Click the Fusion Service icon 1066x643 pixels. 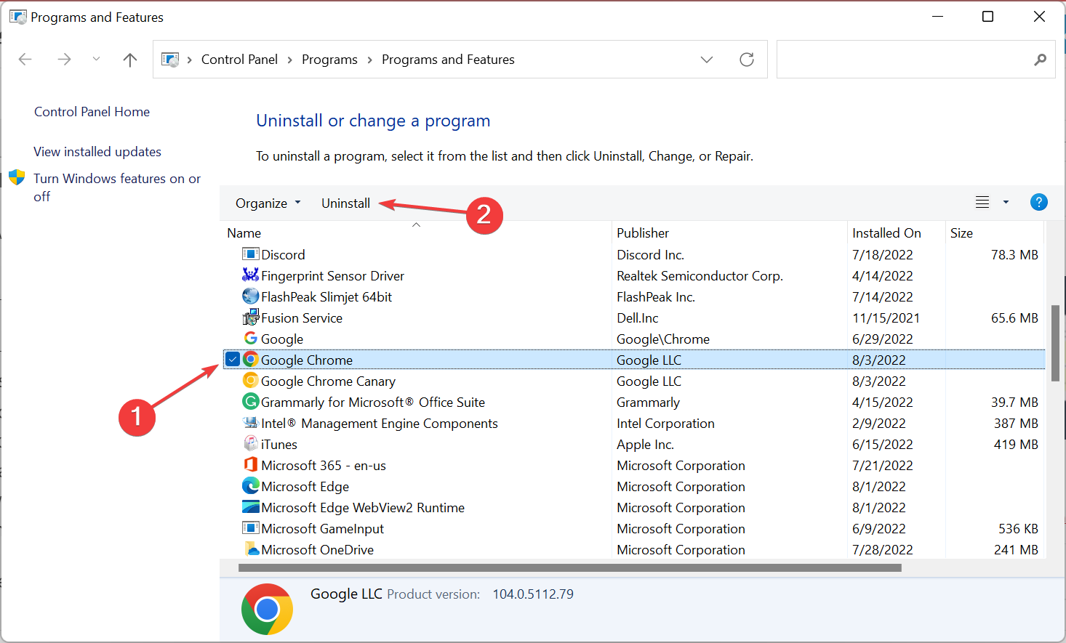click(x=250, y=318)
